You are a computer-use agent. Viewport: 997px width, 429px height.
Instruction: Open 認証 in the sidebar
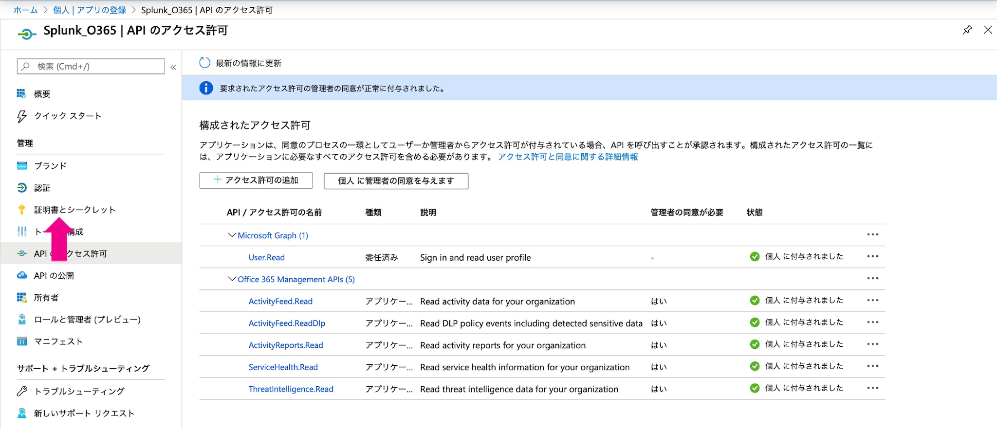click(42, 188)
